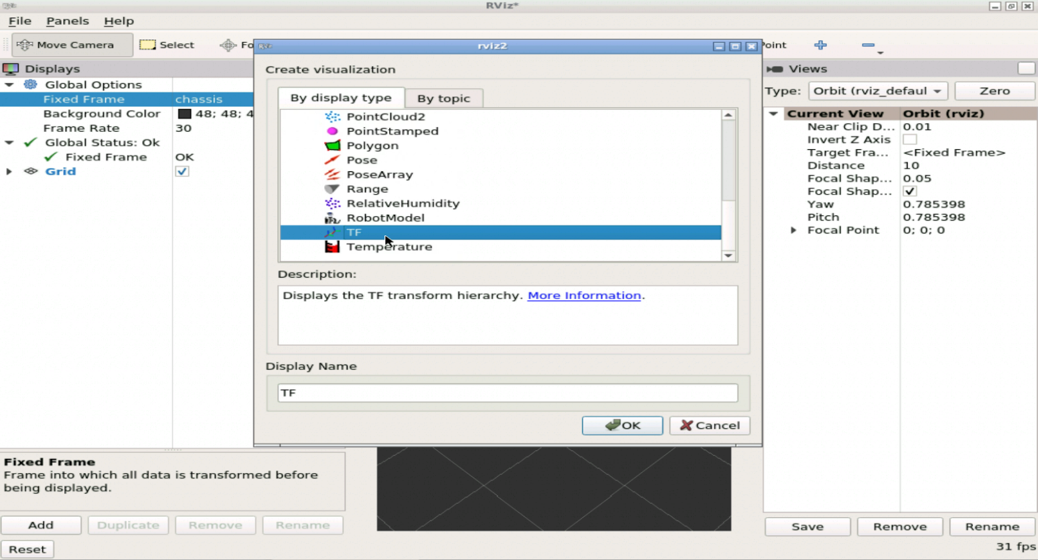Activate the Select tool in toolbar
The image size is (1038, 560).
coord(167,45)
